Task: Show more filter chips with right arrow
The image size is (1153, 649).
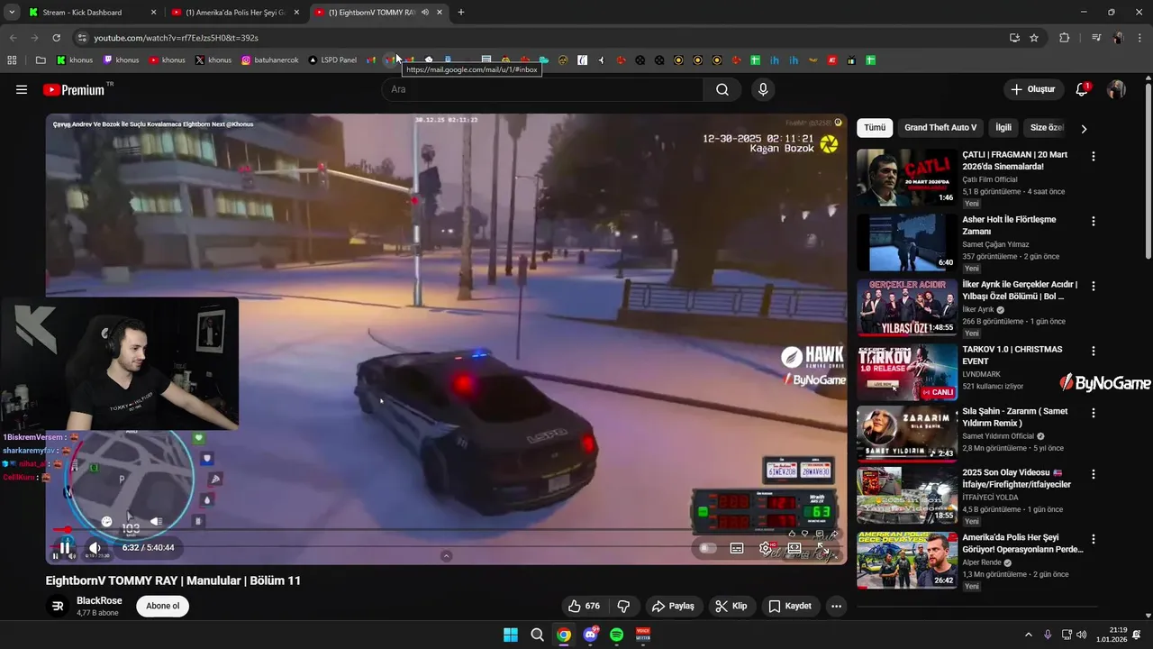Action: pos(1084,129)
